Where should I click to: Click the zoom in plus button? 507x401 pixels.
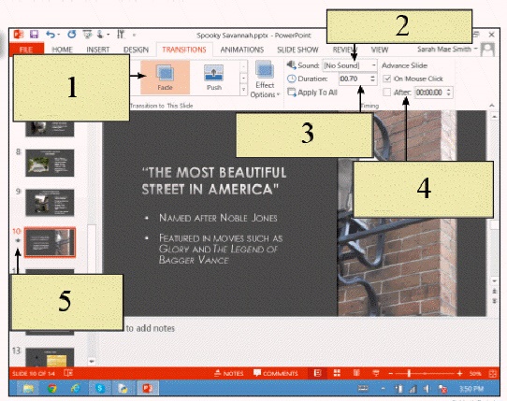pyautogui.click(x=459, y=374)
